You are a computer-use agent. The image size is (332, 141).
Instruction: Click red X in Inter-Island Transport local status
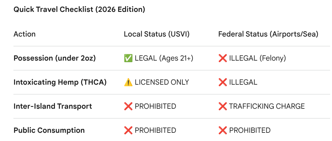128,106
